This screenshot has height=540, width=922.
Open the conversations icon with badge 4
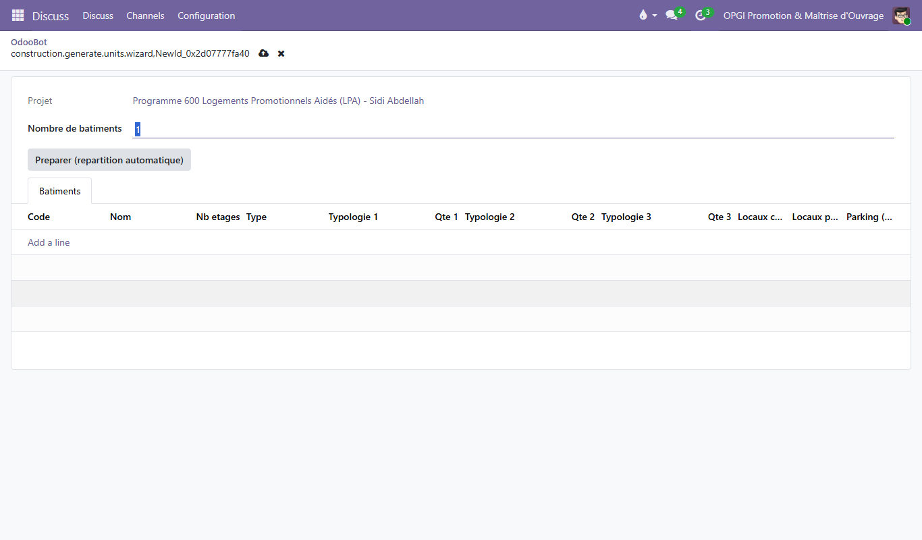[x=674, y=14]
